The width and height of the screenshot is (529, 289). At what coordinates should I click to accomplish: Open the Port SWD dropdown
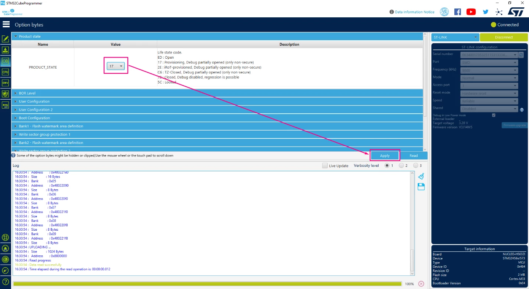pyautogui.click(x=489, y=62)
